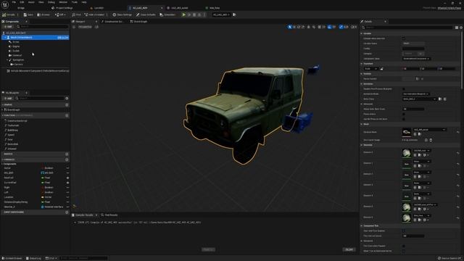This screenshot has height=261, width=464.
Task: Click the Skeletal Mesh asset thumbnail
Action: [407, 132]
